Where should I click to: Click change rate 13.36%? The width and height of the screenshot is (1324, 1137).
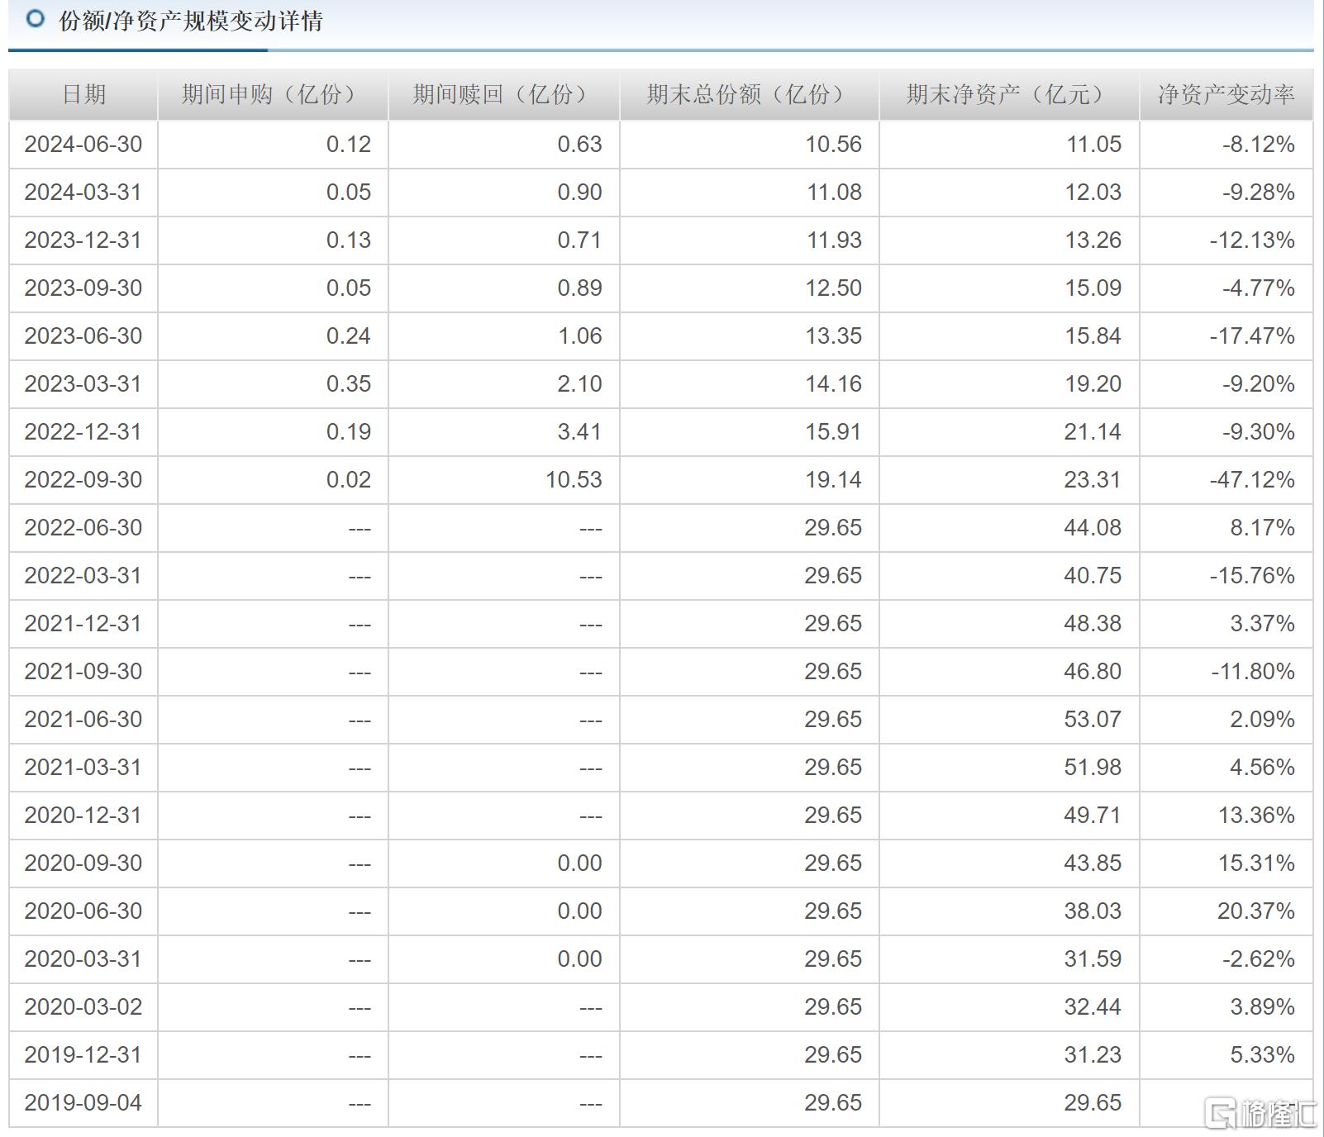click(1256, 816)
